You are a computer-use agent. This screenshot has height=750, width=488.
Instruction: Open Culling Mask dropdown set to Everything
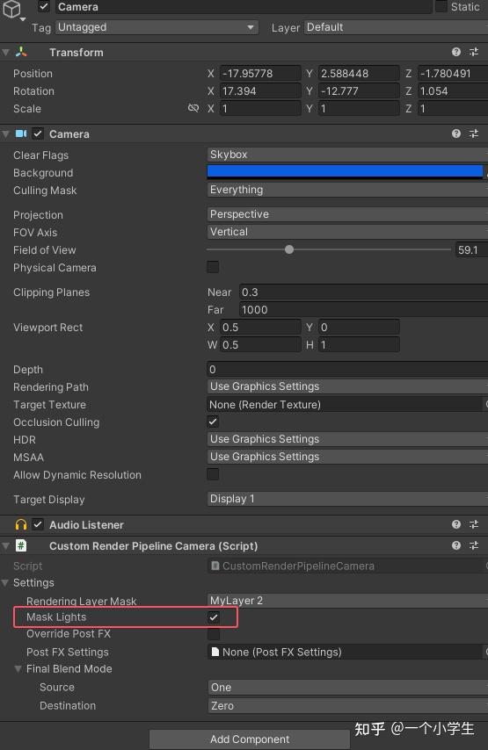[x=347, y=190]
